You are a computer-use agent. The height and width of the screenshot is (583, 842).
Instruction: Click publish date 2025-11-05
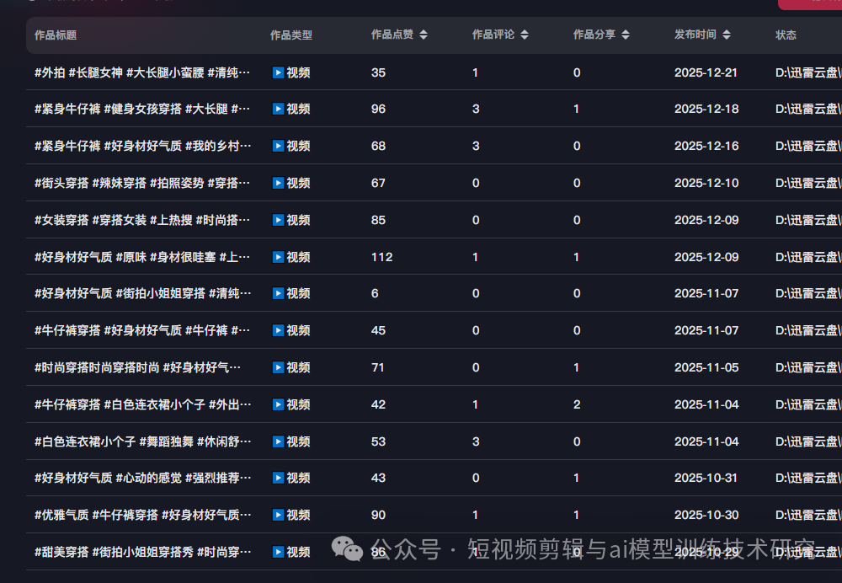tap(706, 367)
